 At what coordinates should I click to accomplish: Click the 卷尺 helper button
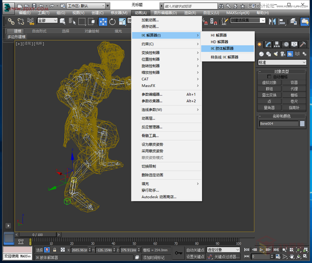click(x=294, y=101)
